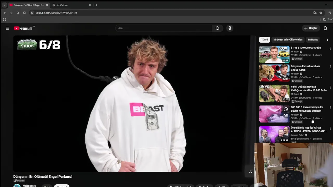333x187 pixels.
Task: Open MrBeast channel under the video
Action: 28,186
